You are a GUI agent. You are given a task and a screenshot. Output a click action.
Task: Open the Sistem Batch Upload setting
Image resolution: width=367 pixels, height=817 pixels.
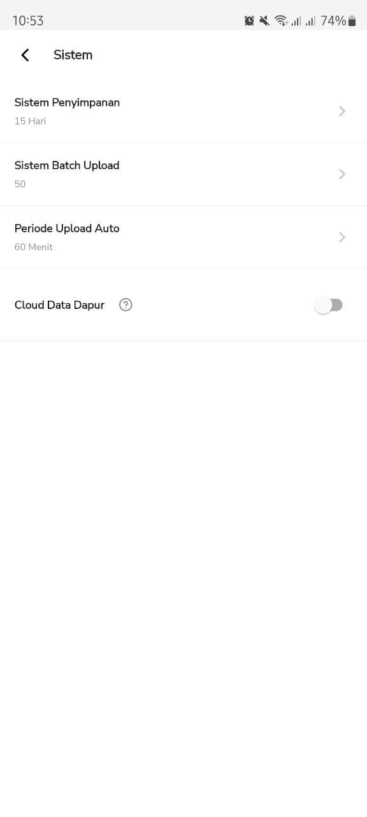(183, 174)
